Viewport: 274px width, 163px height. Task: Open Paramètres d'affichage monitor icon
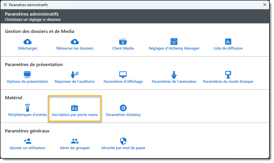(123, 75)
